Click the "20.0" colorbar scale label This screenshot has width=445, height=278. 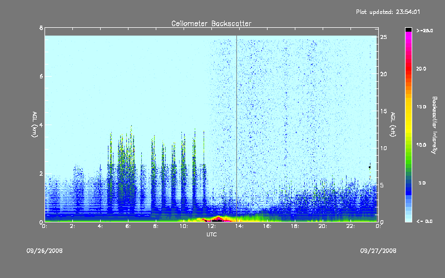421,68
